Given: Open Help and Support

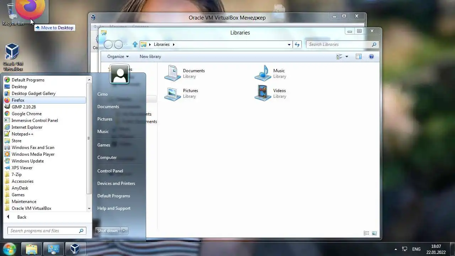Looking at the screenshot, I should point(114,208).
